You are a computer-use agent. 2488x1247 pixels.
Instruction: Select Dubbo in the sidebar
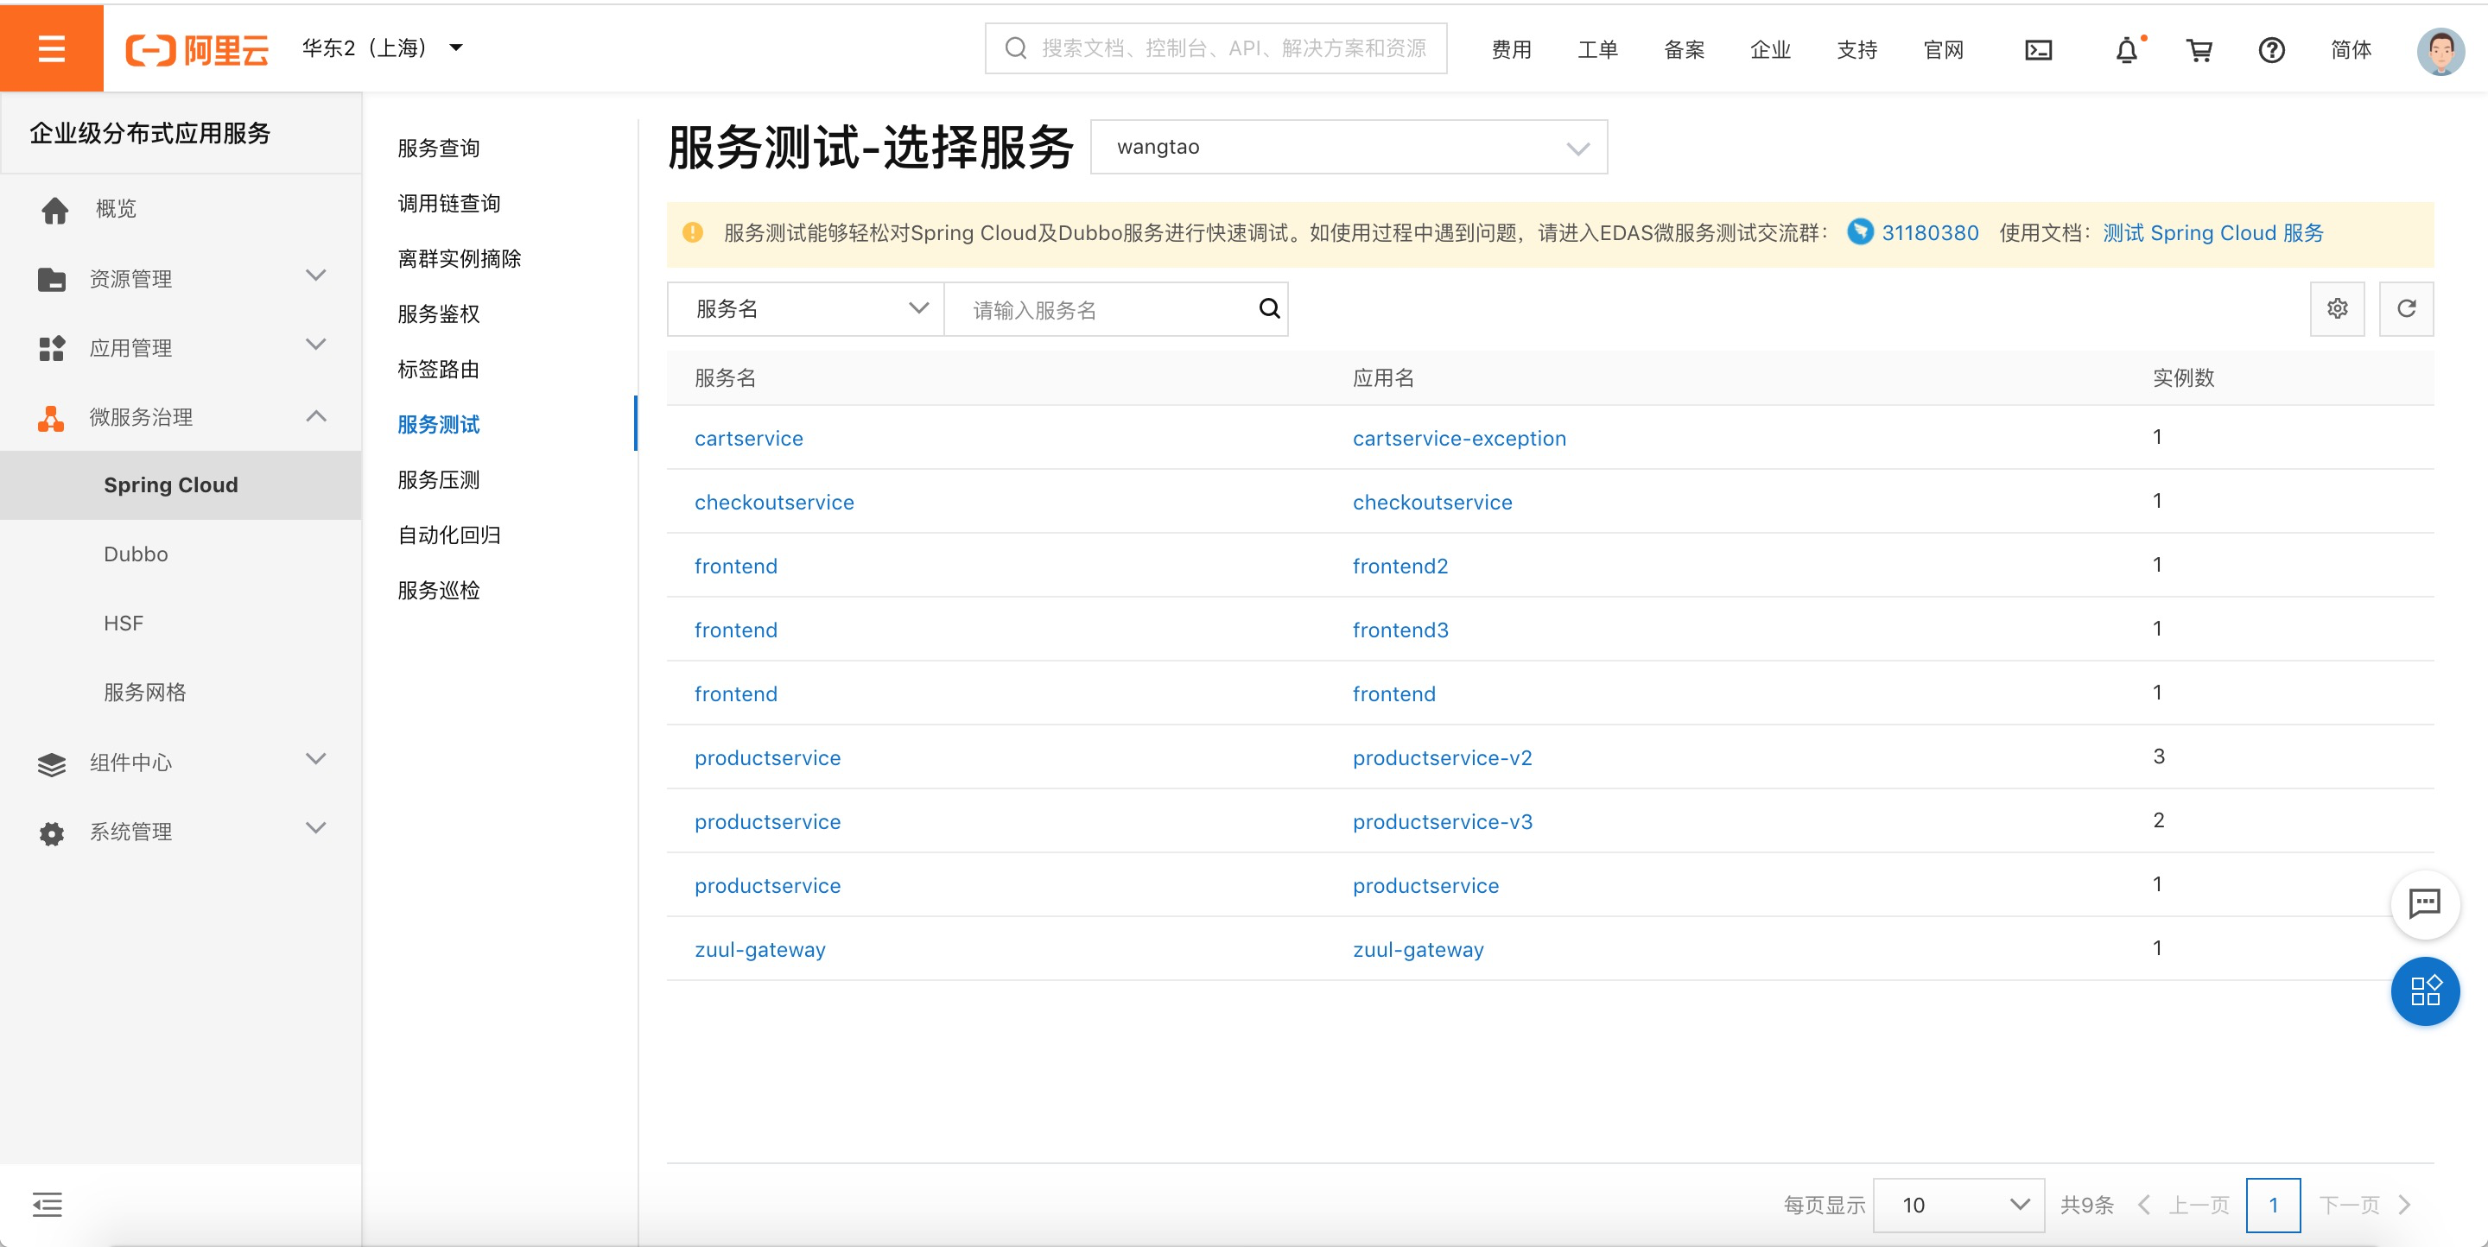click(x=136, y=554)
